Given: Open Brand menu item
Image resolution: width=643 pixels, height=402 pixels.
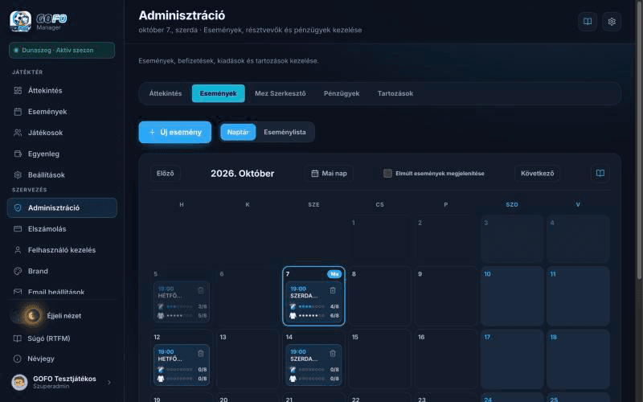Looking at the screenshot, I should pyautogui.click(x=62, y=271).
